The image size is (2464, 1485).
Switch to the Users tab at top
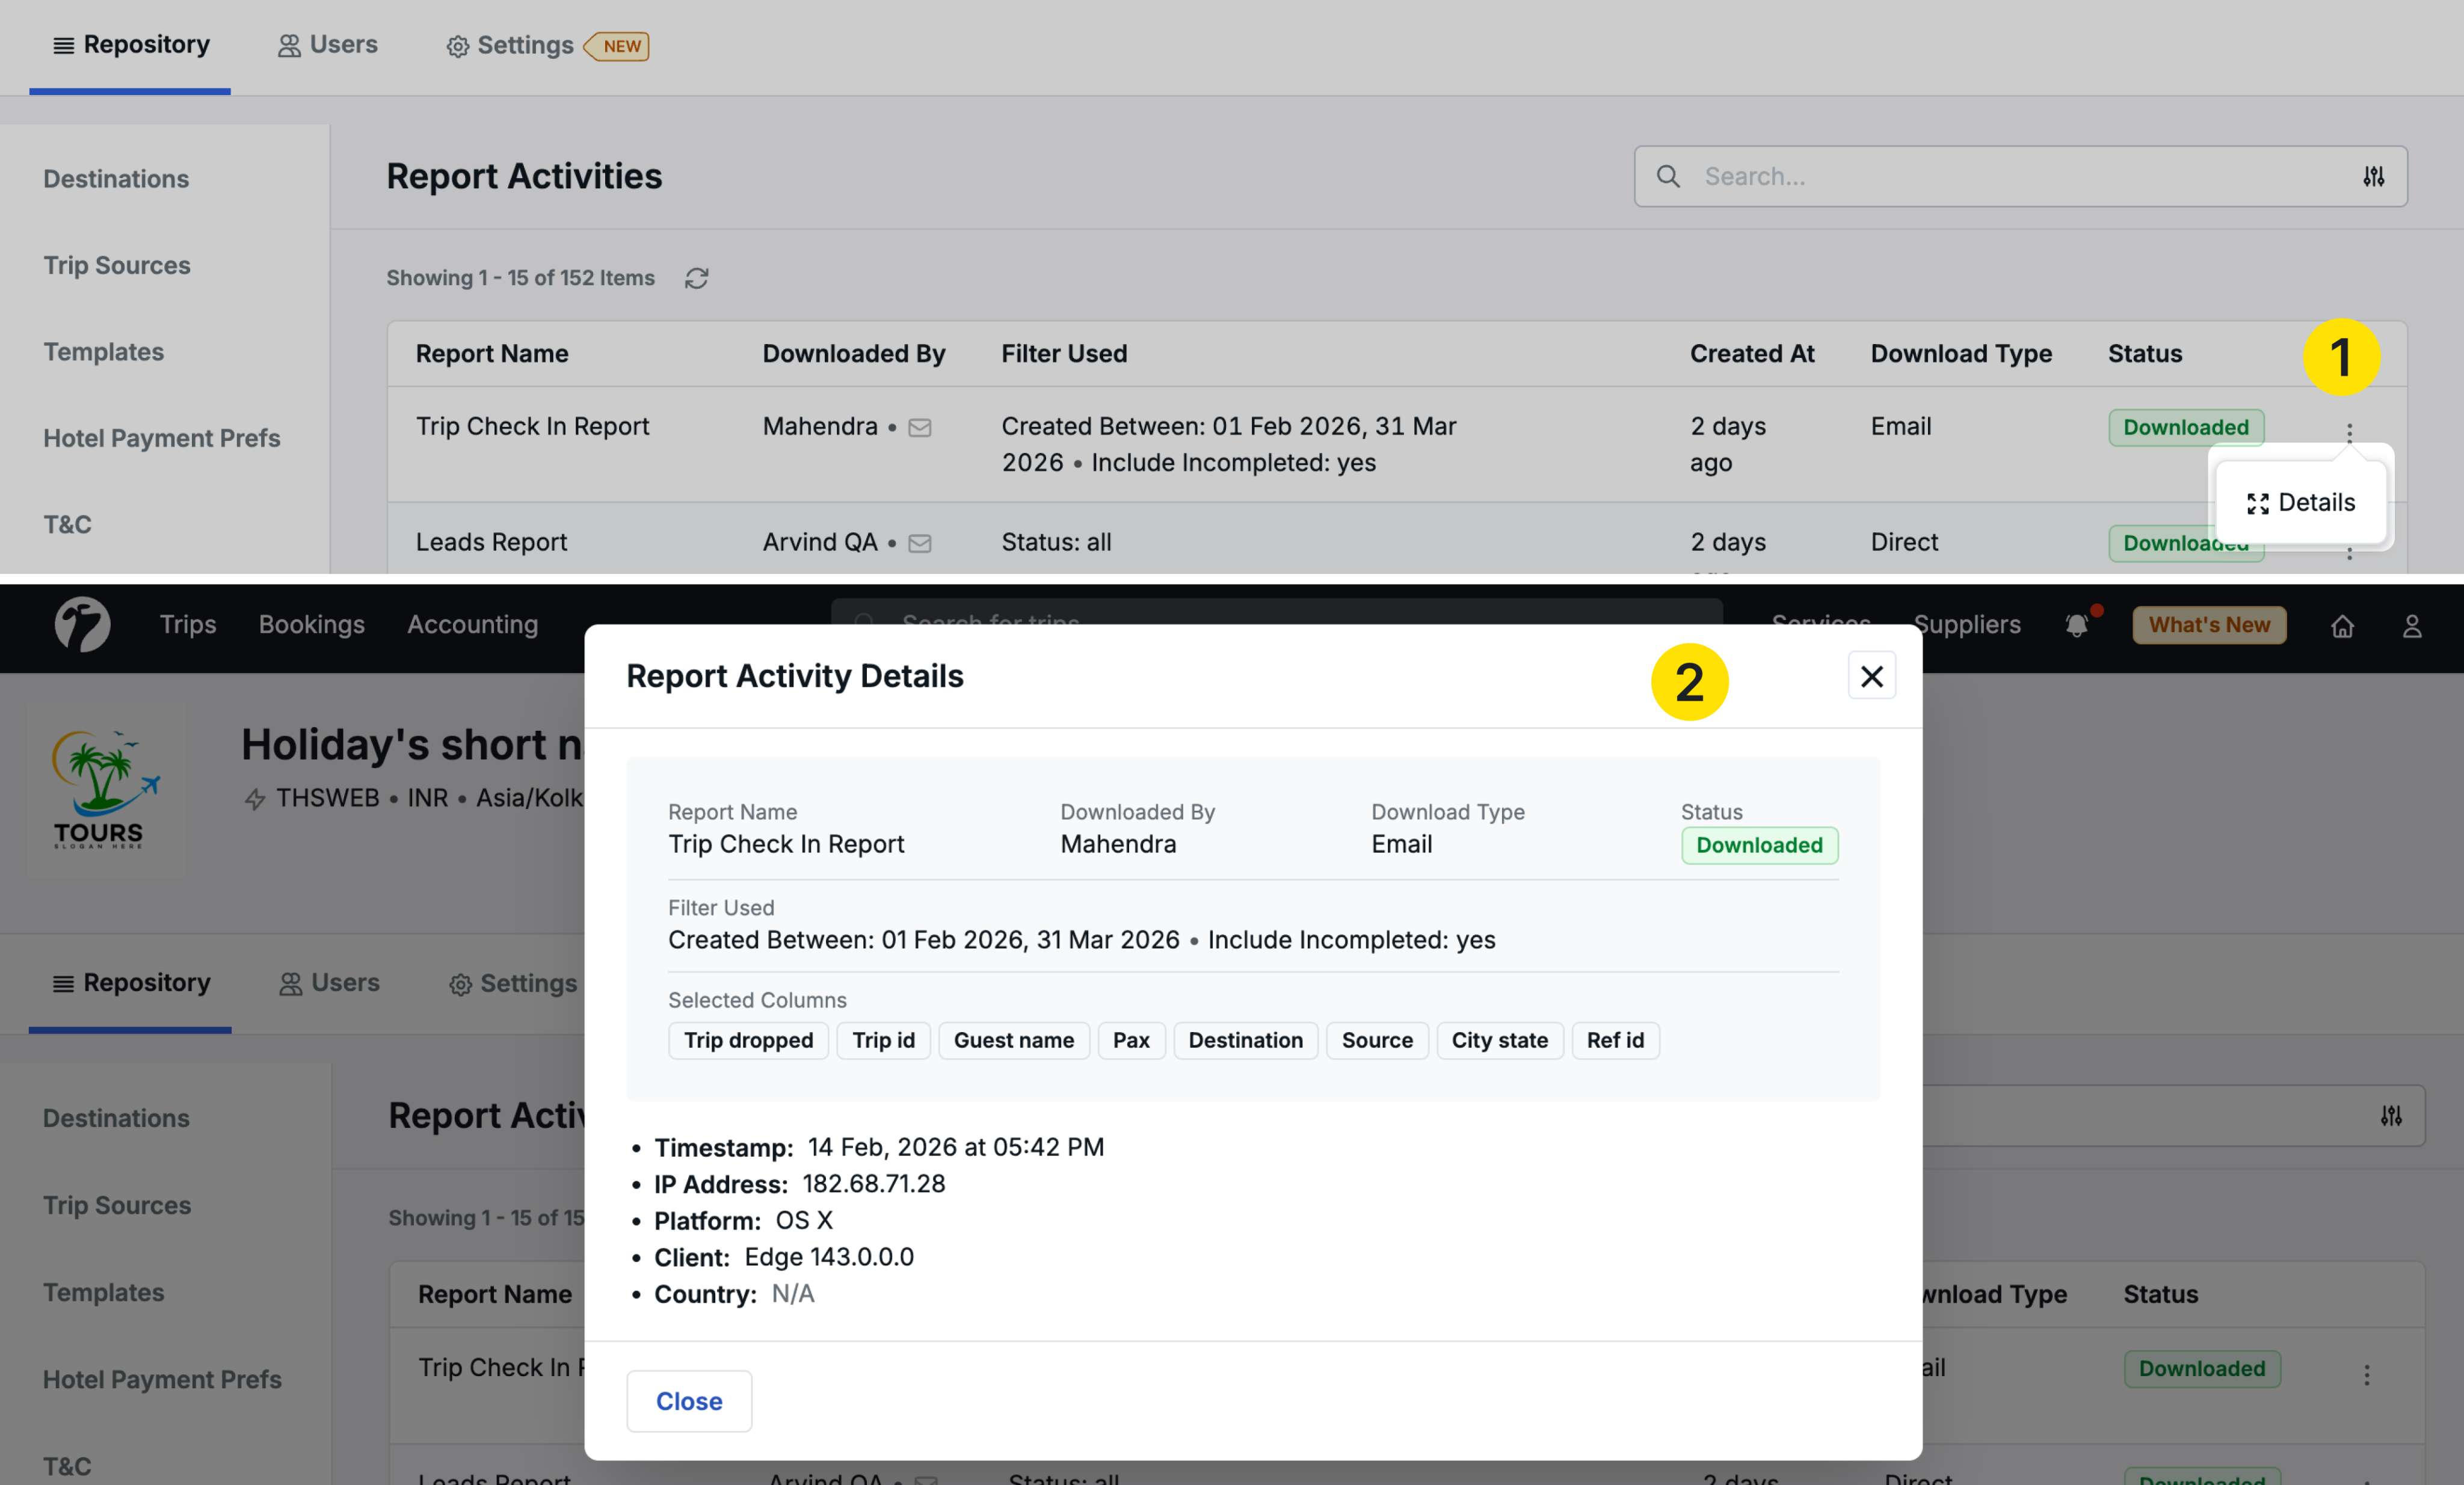[327, 45]
